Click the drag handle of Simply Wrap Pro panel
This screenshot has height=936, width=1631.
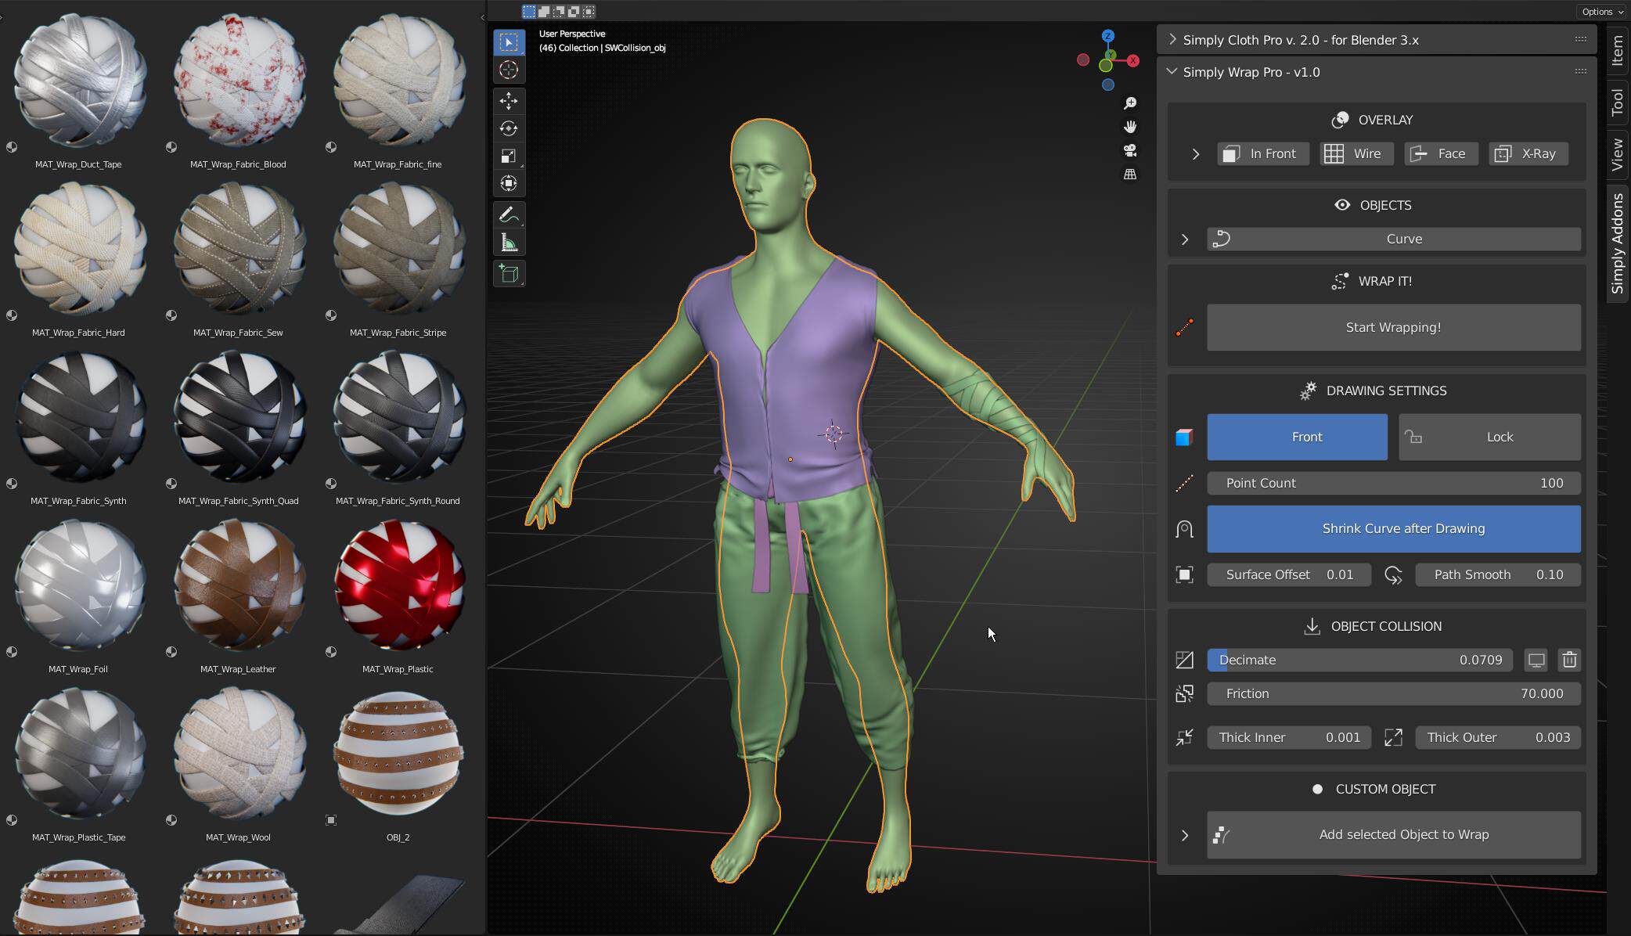(x=1581, y=71)
